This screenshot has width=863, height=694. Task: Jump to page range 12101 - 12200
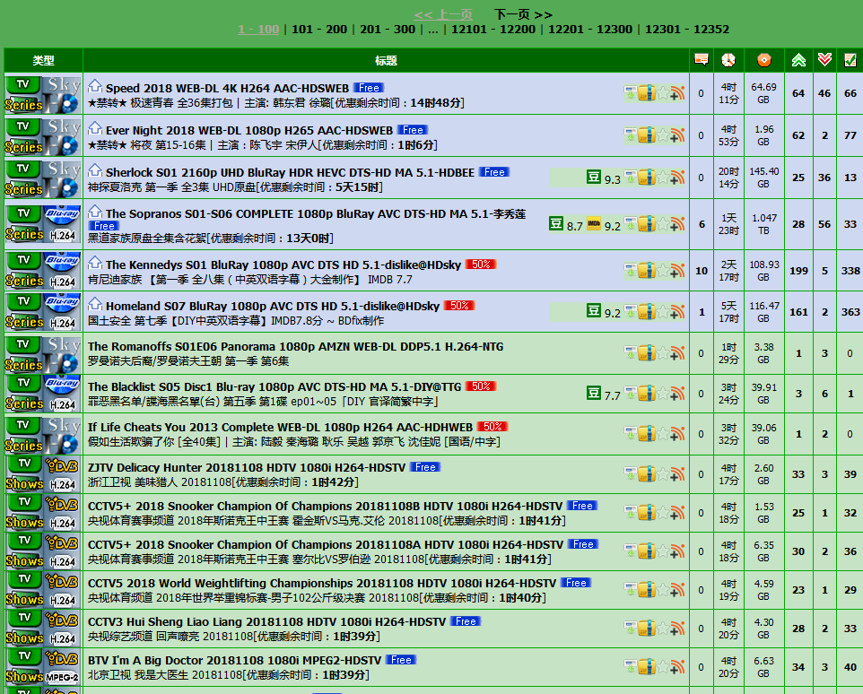[x=493, y=30]
